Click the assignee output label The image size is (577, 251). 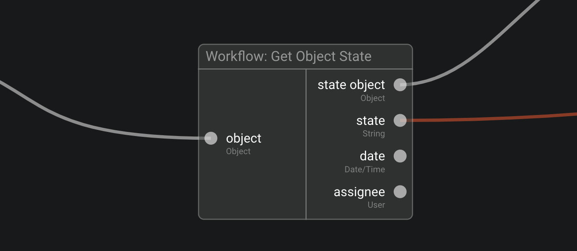(x=359, y=192)
